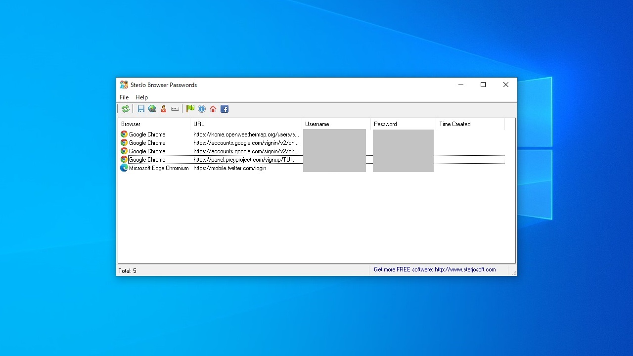Click the green flag language icon
Image resolution: width=633 pixels, height=356 pixels.
coord(190,109)
